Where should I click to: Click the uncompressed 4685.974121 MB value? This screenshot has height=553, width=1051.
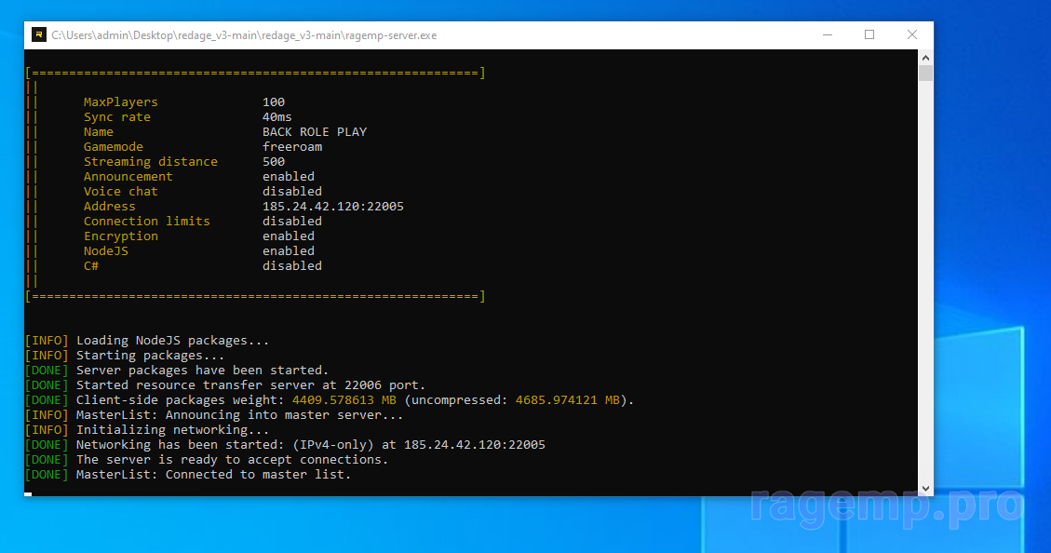click(567, 400)
